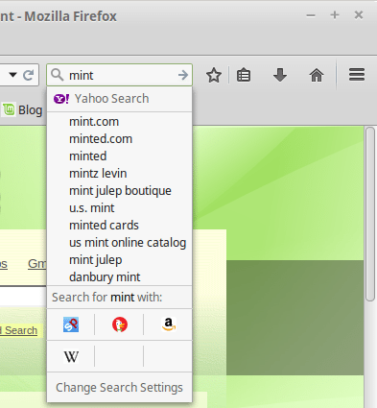Select suggestion danbury mint
The image size is (377, 408).
point(120,277)
